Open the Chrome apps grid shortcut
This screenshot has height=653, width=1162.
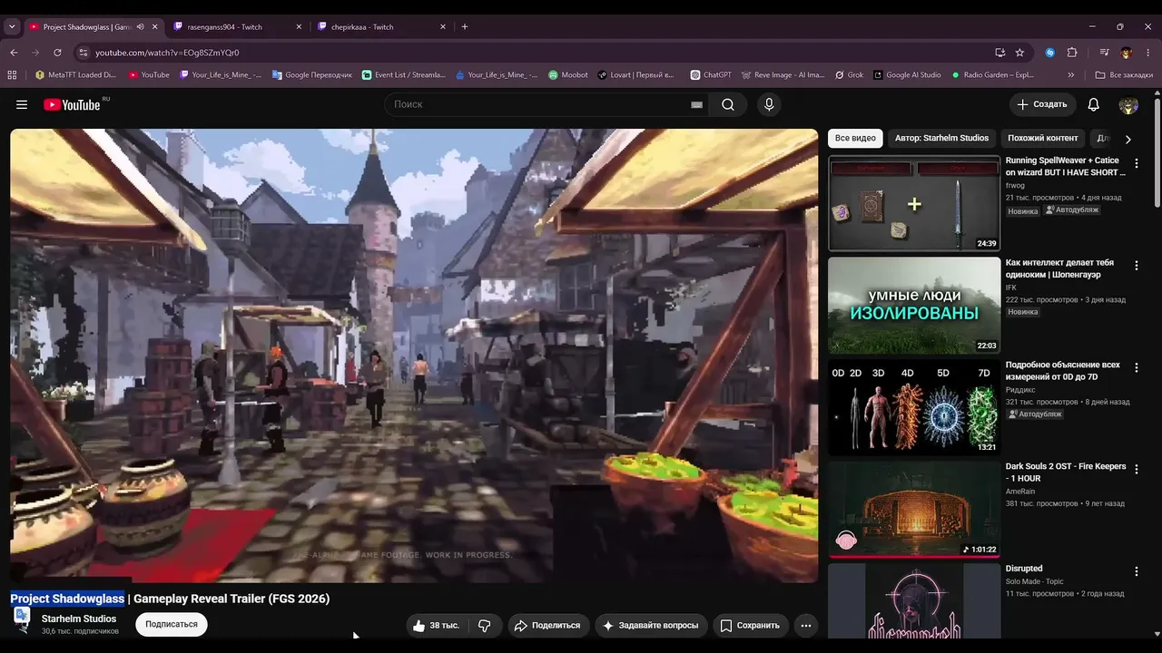(x=12, y=75)
